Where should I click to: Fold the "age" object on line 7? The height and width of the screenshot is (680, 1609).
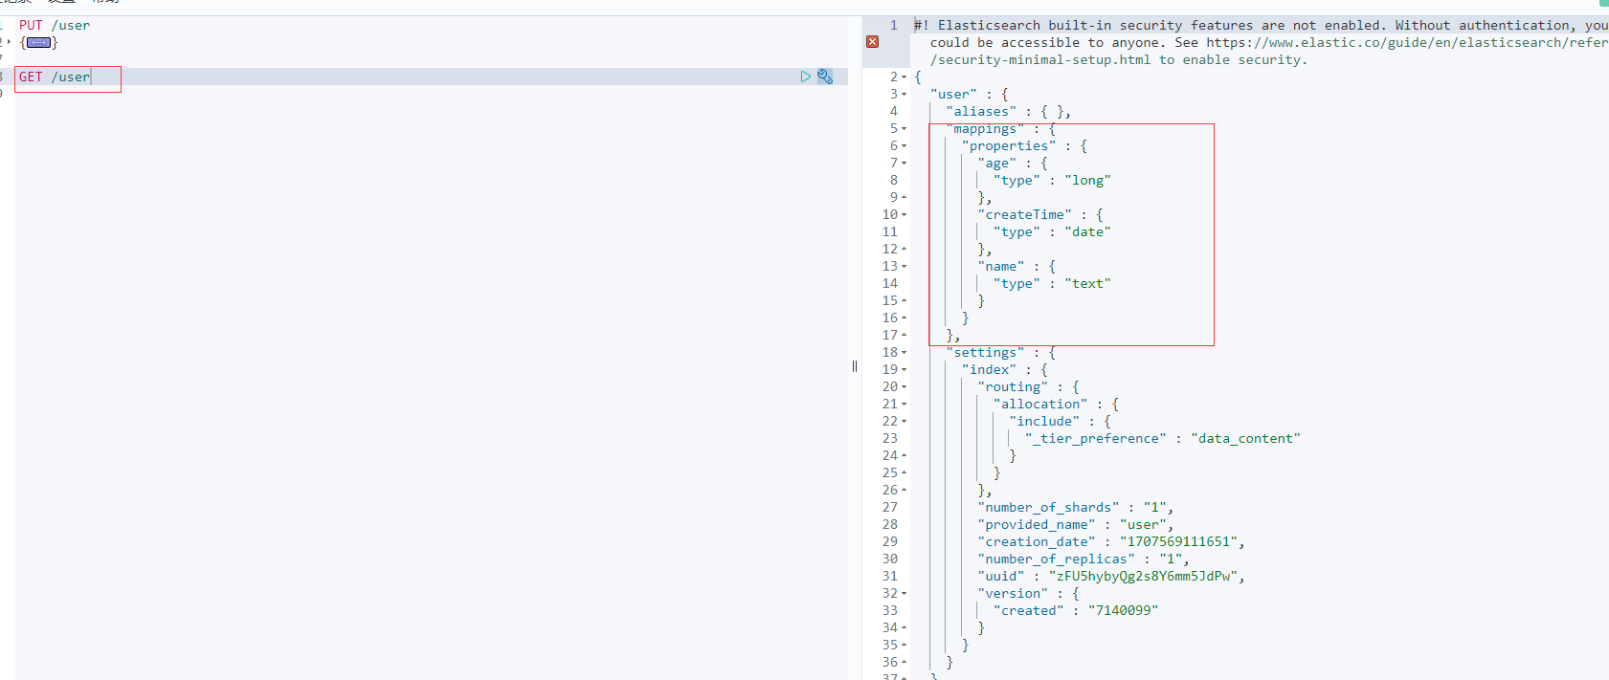pos(905,164)
